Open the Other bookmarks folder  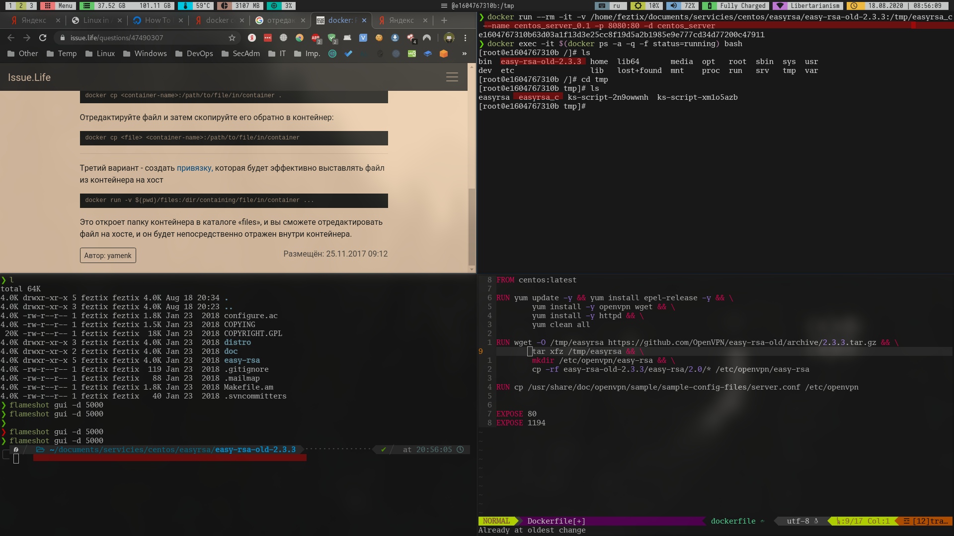coord(23,54)
